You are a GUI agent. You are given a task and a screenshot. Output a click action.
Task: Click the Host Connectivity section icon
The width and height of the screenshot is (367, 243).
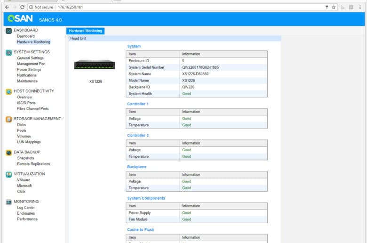pos(8,92)
